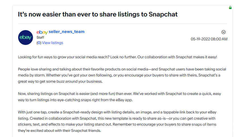The image size is (239, 137).
Task: Click the post title about Snapchat listings
Action: click(x=98, y=14)
